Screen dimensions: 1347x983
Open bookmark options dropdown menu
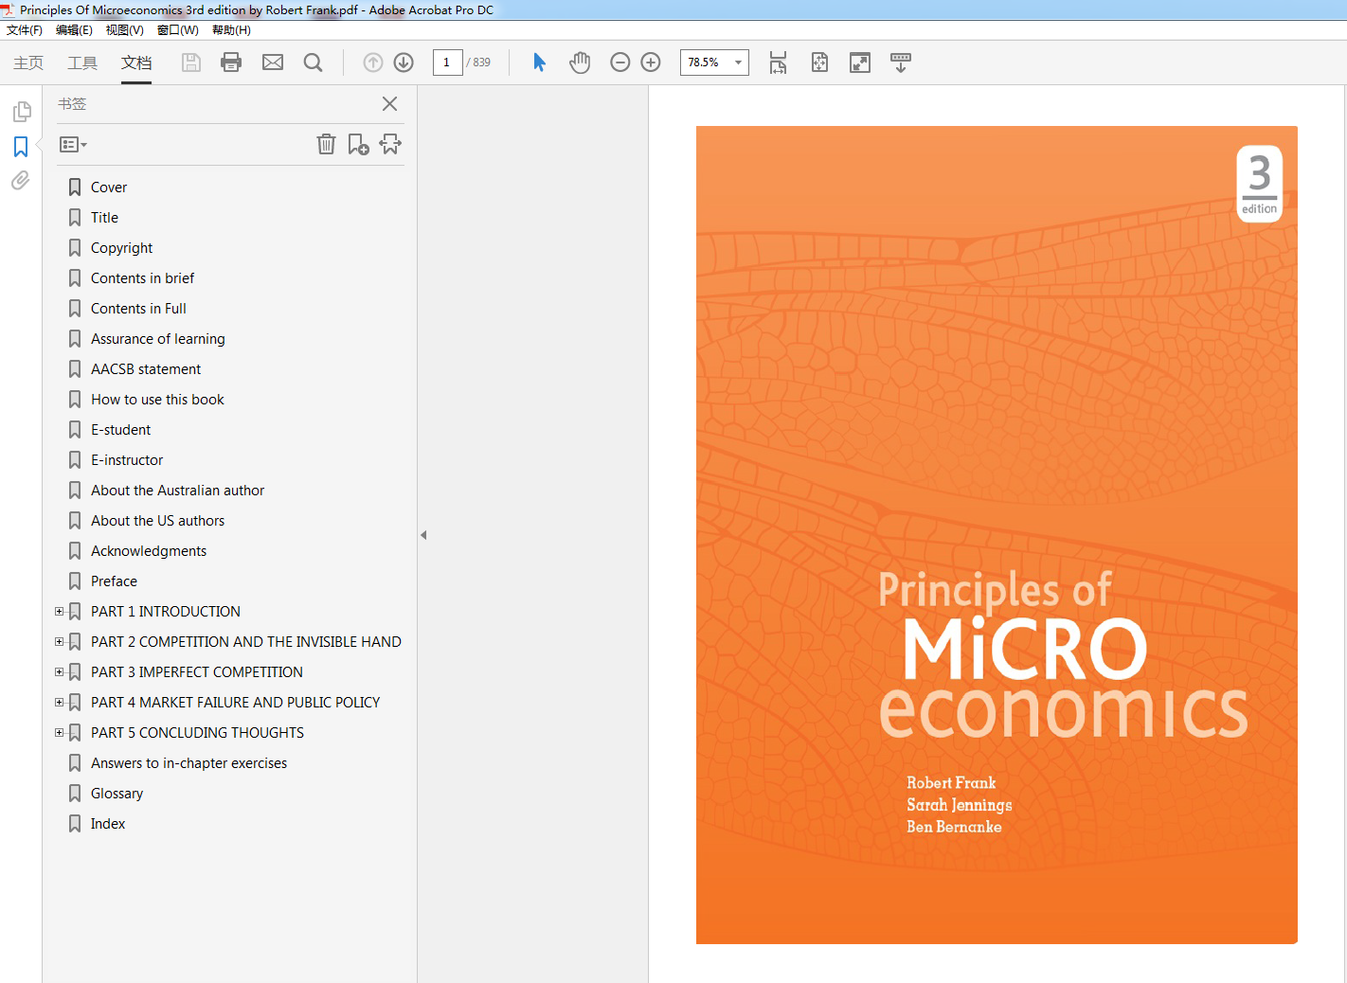[73, 145]
